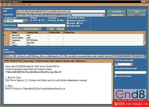Enable Replace Space by /**/ checkbox
Screen dimensions: 149x107
click(x=68, y=21)
